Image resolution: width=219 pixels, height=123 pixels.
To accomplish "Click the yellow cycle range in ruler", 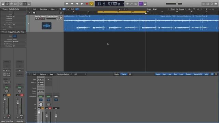I will tap(122, 12).
